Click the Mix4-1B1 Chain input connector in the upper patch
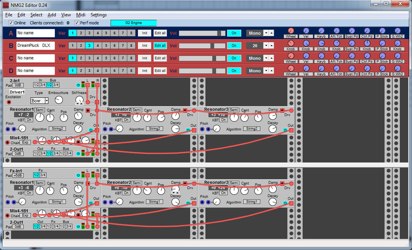Image resolution: width=412 pixels, height=250 pixels. click(7, 143)
